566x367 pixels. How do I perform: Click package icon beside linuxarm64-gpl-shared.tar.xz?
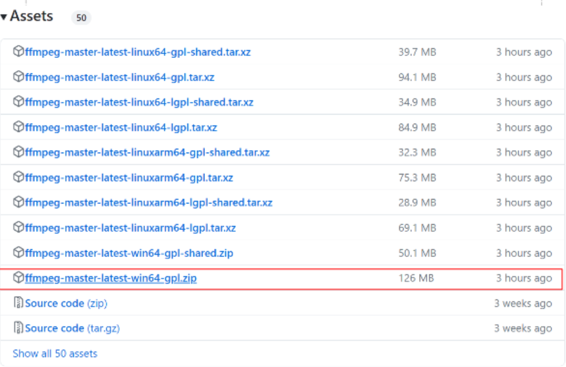pos(18,151)
